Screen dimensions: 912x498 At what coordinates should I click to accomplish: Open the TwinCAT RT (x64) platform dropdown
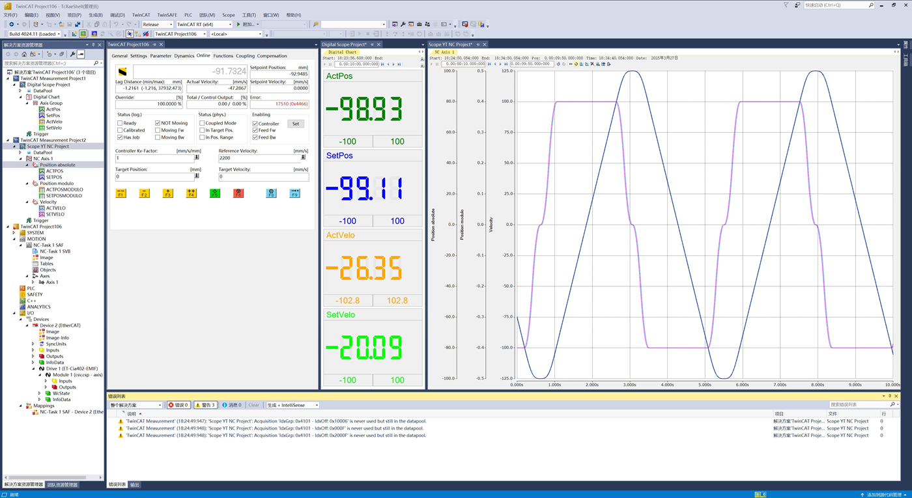(x=204, y=25)
